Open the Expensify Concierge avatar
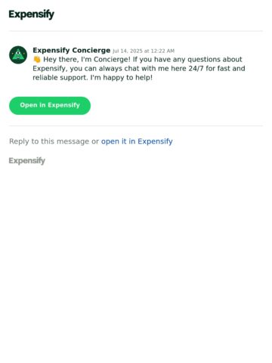The image size is (272, 363). coord(18,55)
